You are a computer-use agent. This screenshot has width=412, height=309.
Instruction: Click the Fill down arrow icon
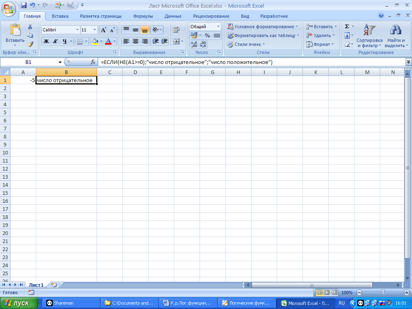pos(347,35)
